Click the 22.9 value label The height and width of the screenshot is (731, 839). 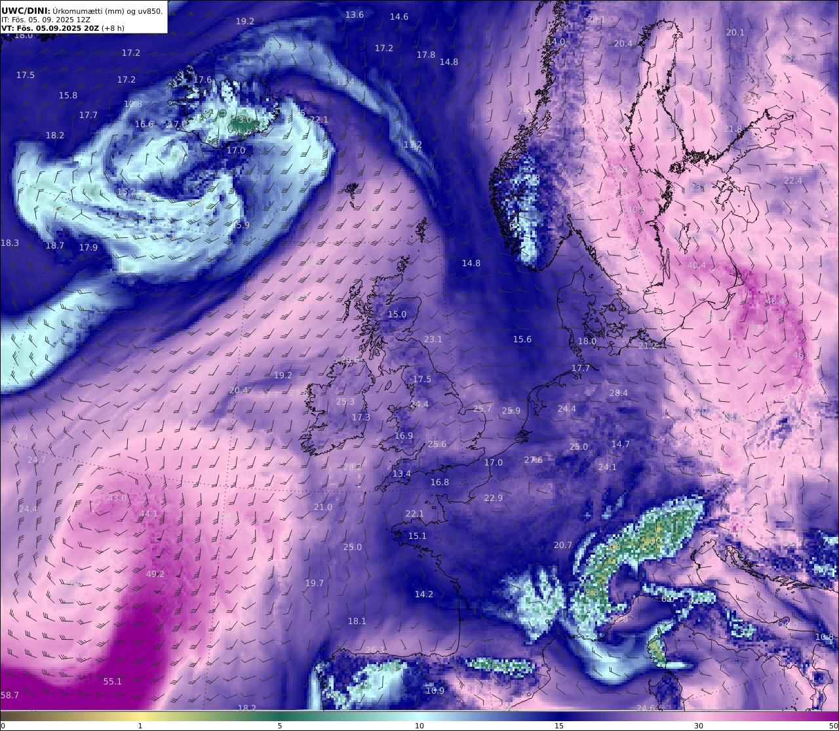494,498
